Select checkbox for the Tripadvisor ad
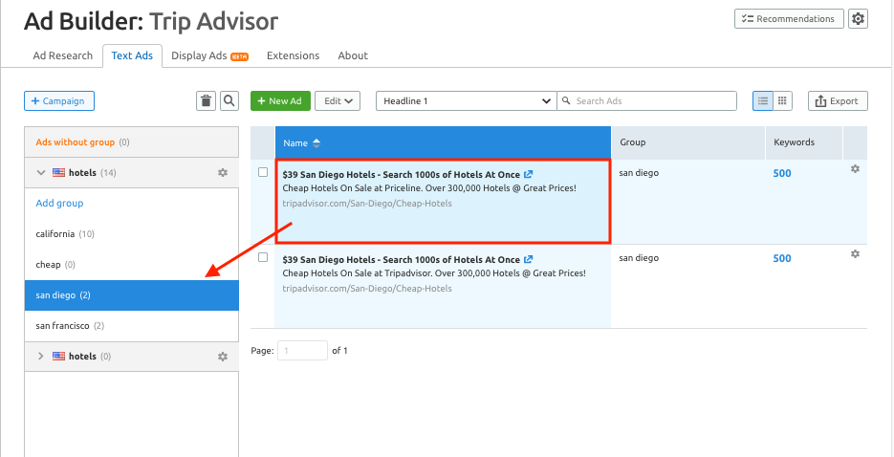This screenshot has width=894, height=457. (x=263, y=257)
